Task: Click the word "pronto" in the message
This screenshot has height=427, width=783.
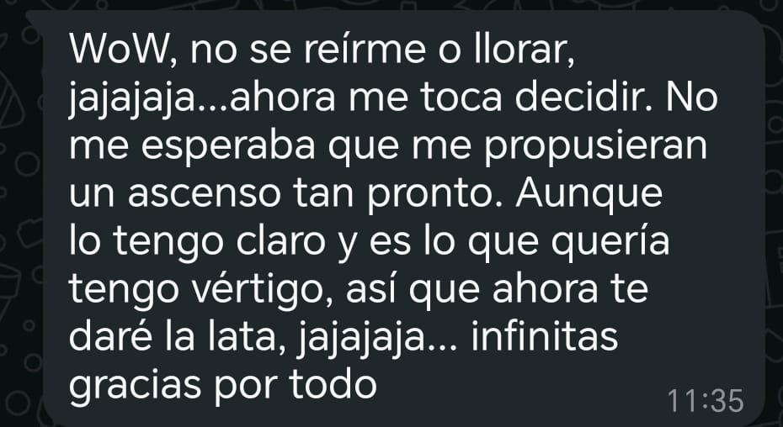Action: (x=435, y=196)
